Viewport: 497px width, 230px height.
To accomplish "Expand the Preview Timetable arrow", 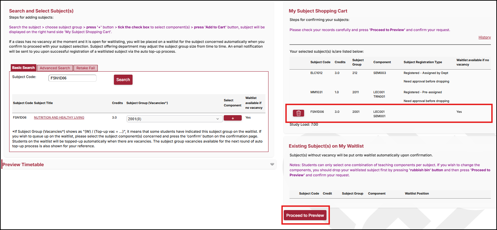I will [272, 164].
